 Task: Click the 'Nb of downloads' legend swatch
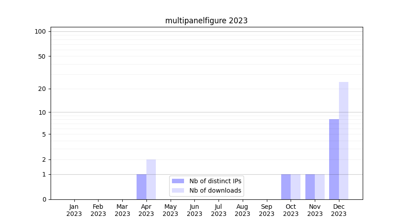point(178,190)
